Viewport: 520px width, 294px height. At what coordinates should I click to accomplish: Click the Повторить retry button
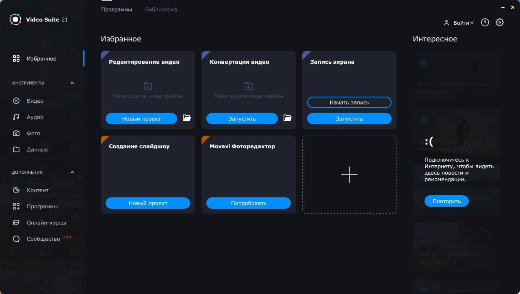click(x=446, y=201)
